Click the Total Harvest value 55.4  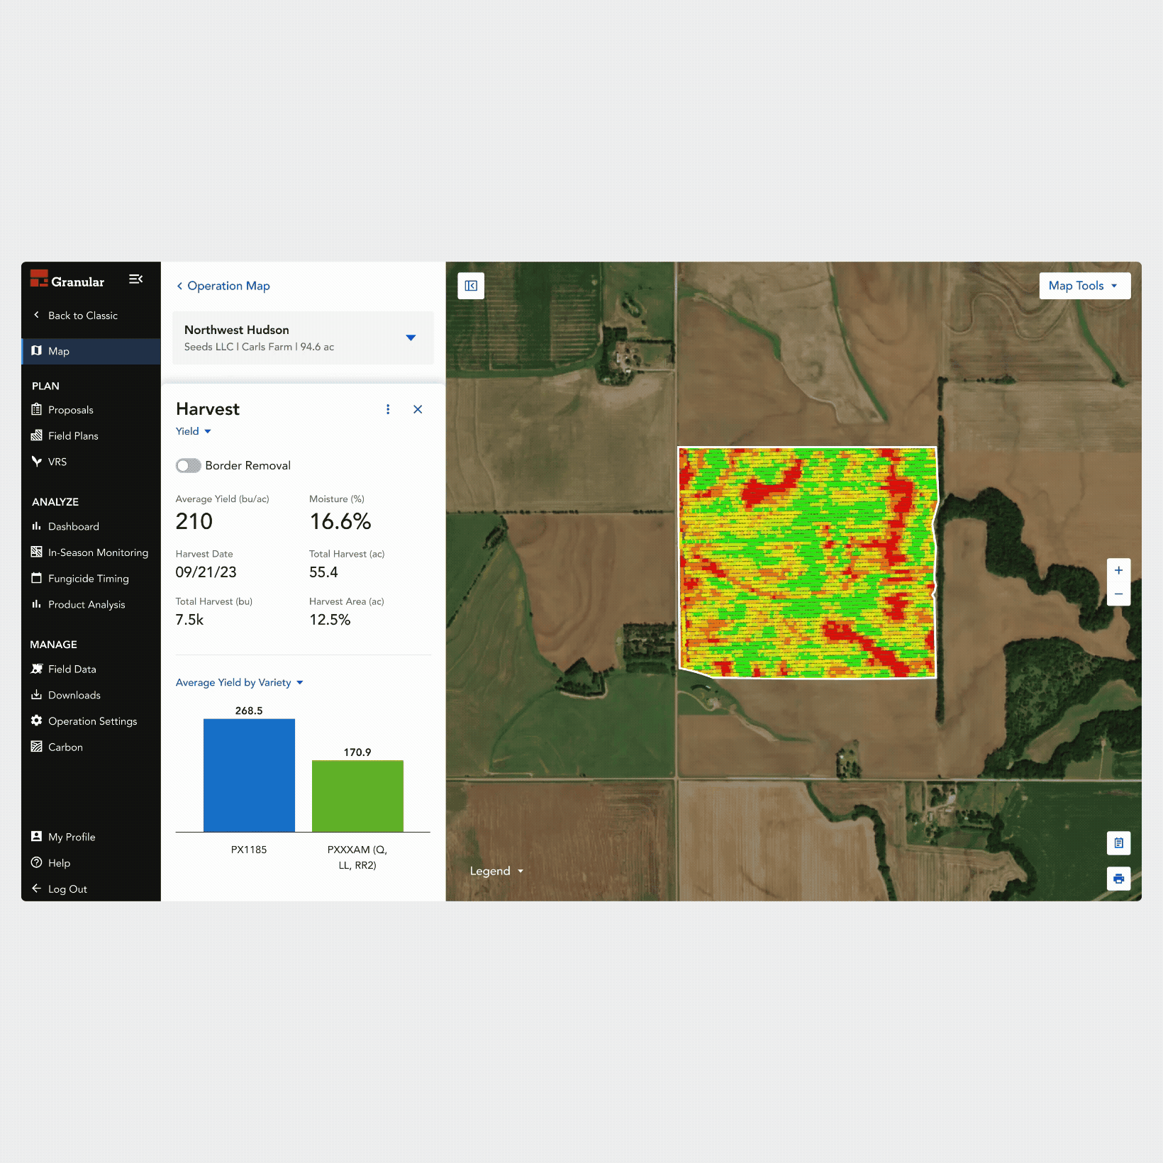pyautogui.click(x=323, y=572)
